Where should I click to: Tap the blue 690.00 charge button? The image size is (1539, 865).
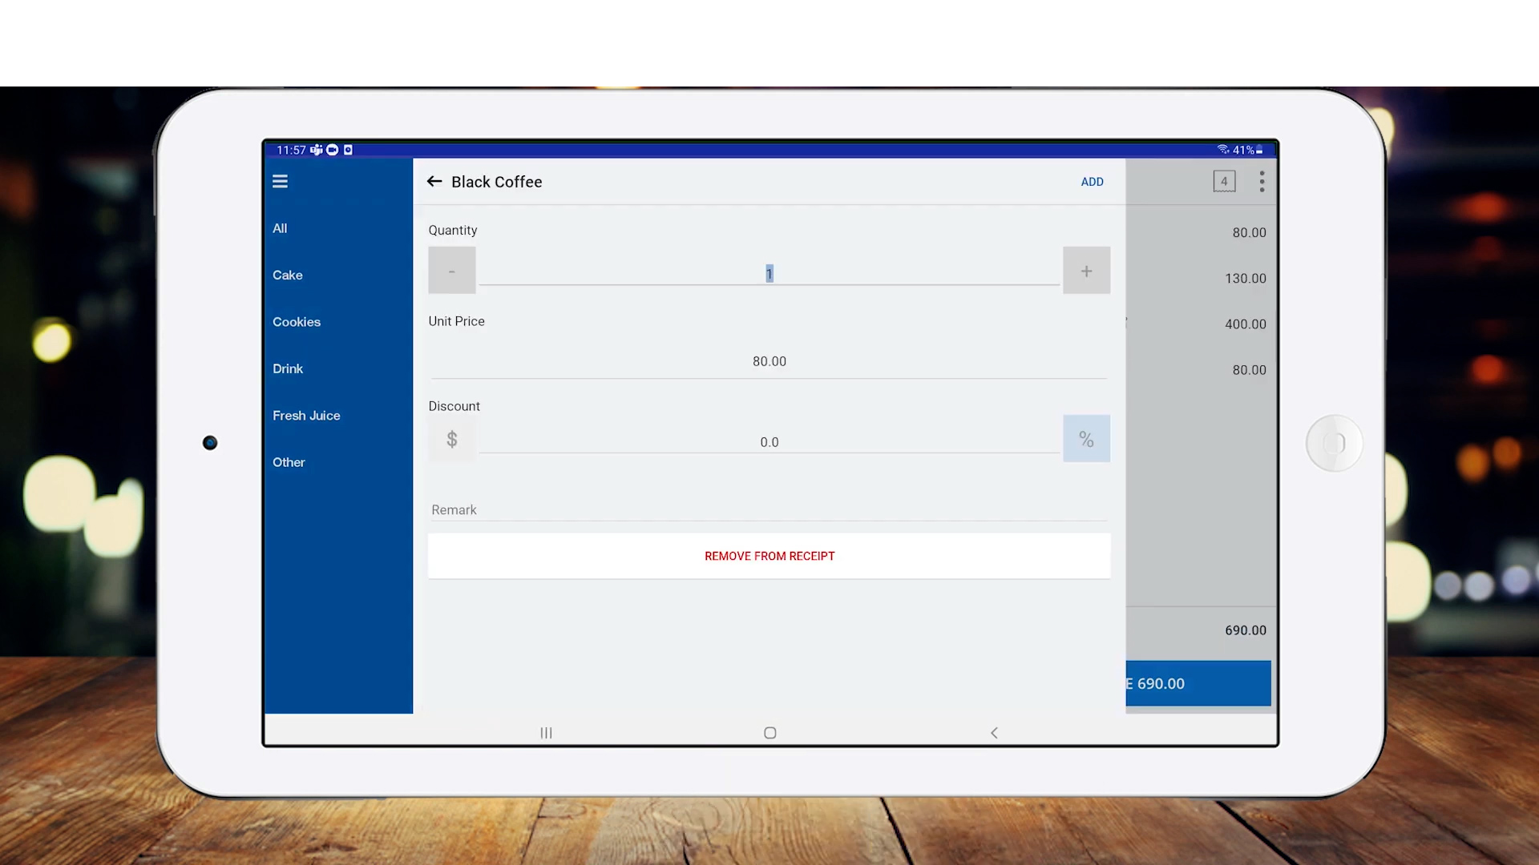point(1198,683)
